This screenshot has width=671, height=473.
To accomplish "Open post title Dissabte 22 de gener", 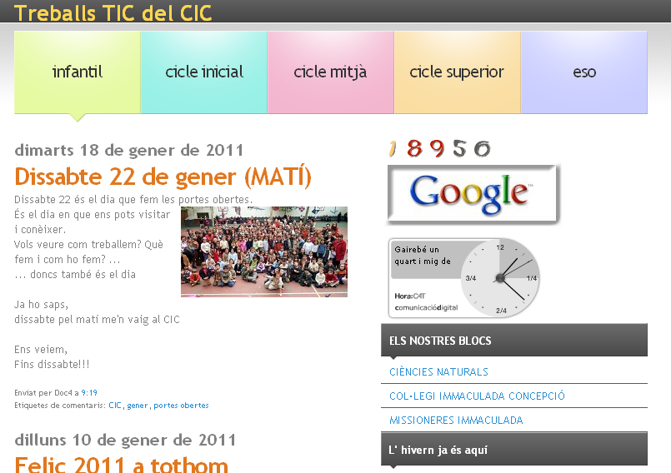I will [163, 177].
